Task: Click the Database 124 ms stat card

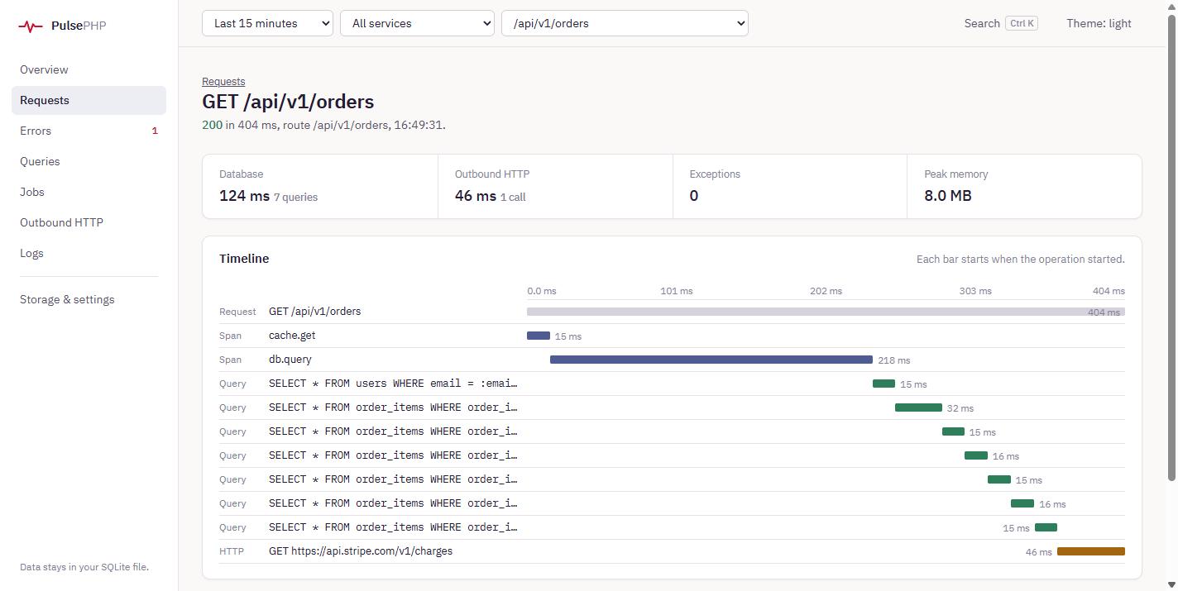Action: coord(320,186)
